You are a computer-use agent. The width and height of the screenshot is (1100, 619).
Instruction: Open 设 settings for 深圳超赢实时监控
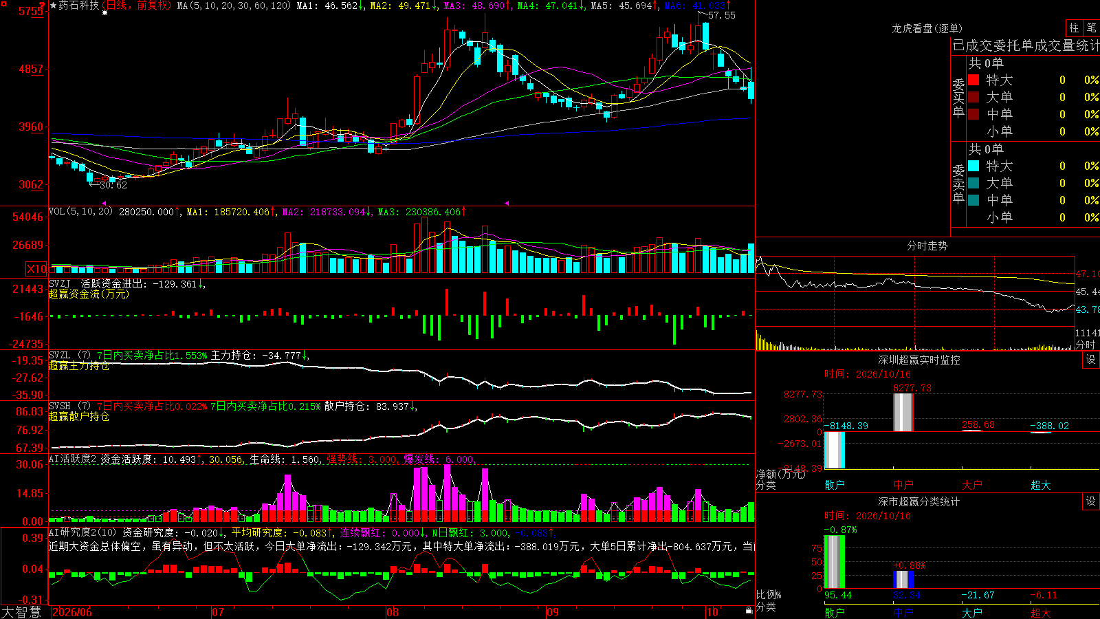tap(1091, 360)
